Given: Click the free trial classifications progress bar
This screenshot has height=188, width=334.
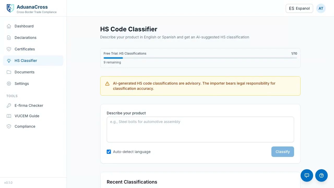Looking at the screenshot, I should click(x=200, y=58).
